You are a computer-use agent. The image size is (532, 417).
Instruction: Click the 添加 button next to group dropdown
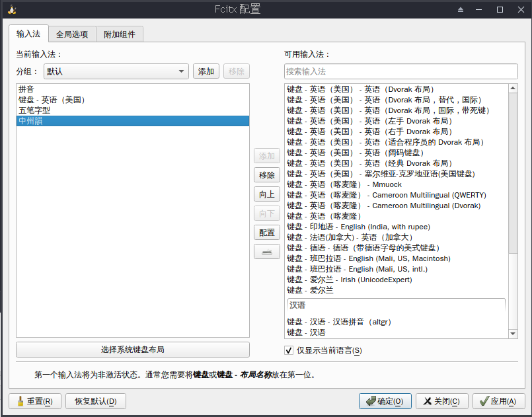[206, 71]
